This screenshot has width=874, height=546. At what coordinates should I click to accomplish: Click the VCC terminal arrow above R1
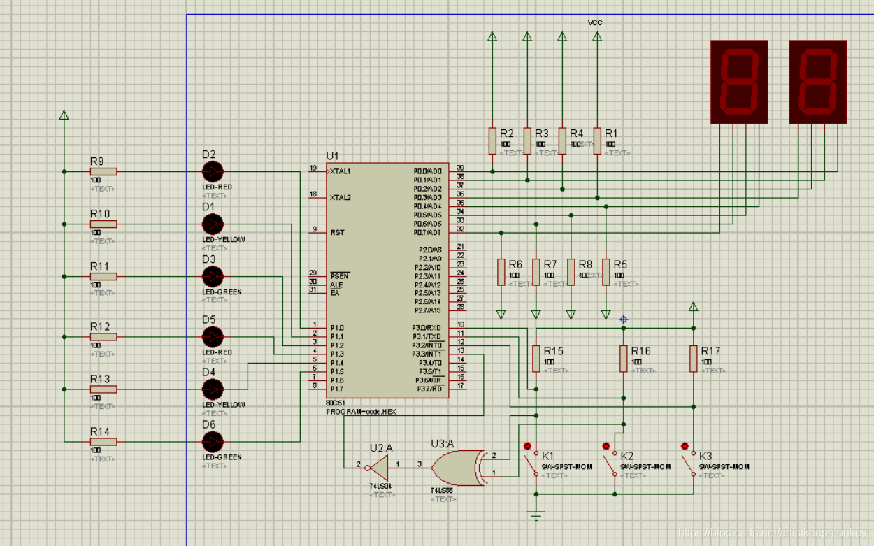[x=597, y=36]
